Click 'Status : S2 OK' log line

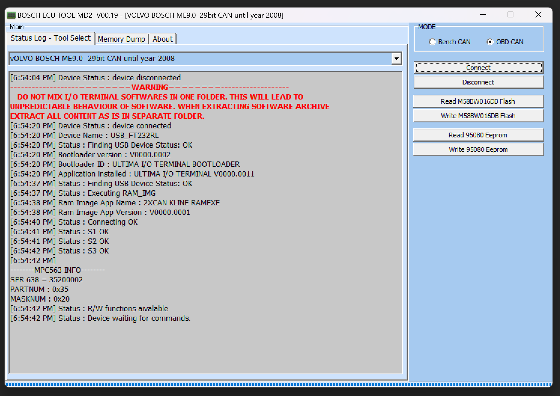(59, 241)
